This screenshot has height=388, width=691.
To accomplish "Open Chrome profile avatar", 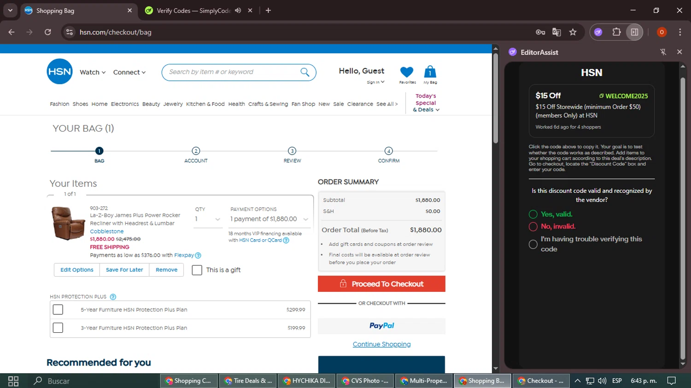I will (662, 32).
